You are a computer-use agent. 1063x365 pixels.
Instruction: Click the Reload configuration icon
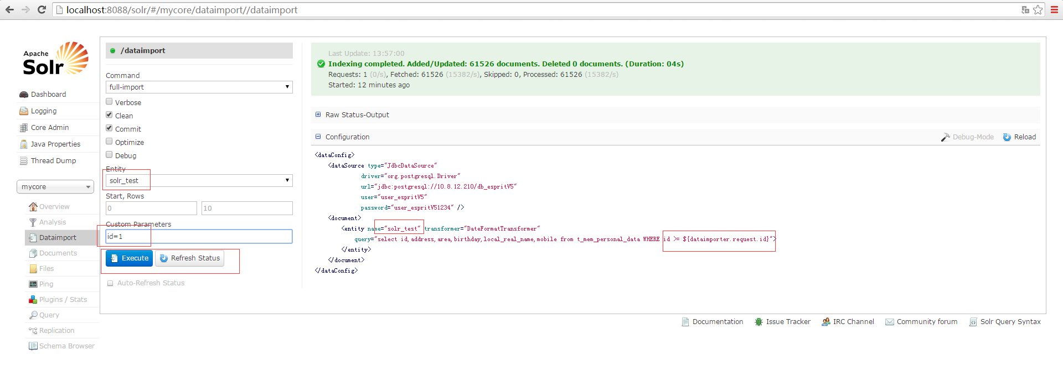pyautogui.click(x=1007, y=137)
